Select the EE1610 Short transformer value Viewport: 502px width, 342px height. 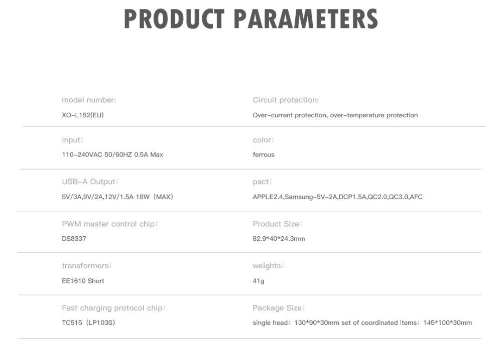click(83, 281)
